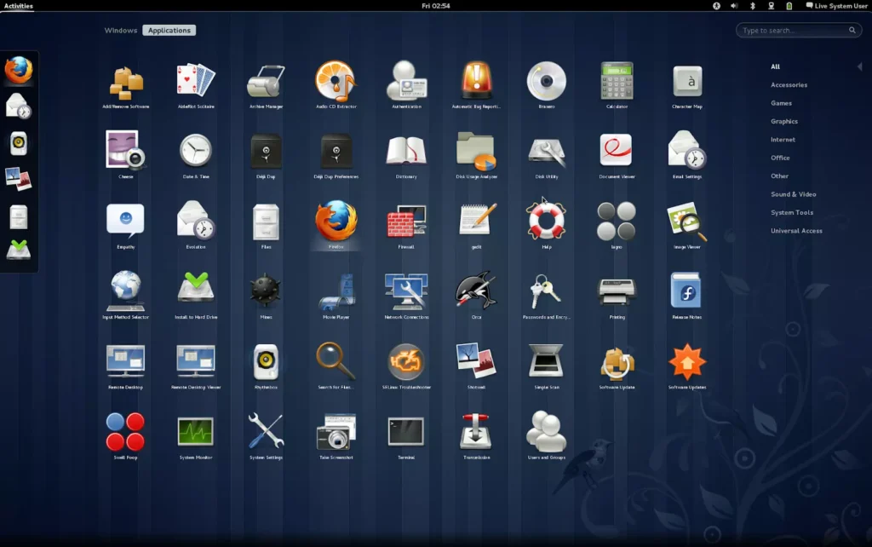Launch the Orca screen reader

(476, 291)
